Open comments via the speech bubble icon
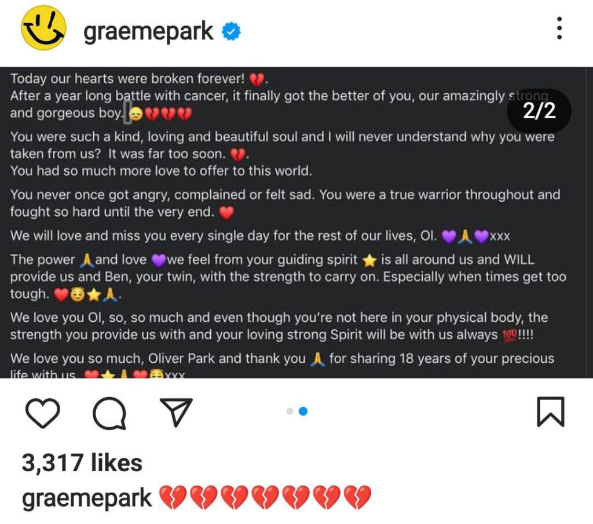The height and width of the screenshot is (524, 593). [109, 412]
